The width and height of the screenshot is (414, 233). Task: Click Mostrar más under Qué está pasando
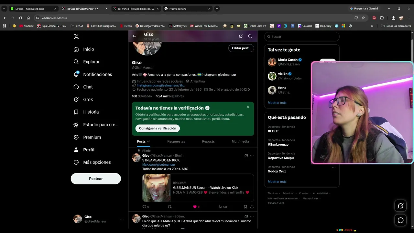click(277, 182)
